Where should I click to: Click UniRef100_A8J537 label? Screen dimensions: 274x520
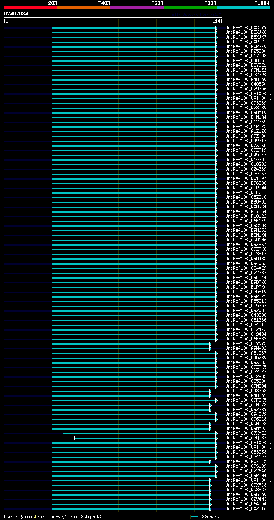[x=246, y=353]
